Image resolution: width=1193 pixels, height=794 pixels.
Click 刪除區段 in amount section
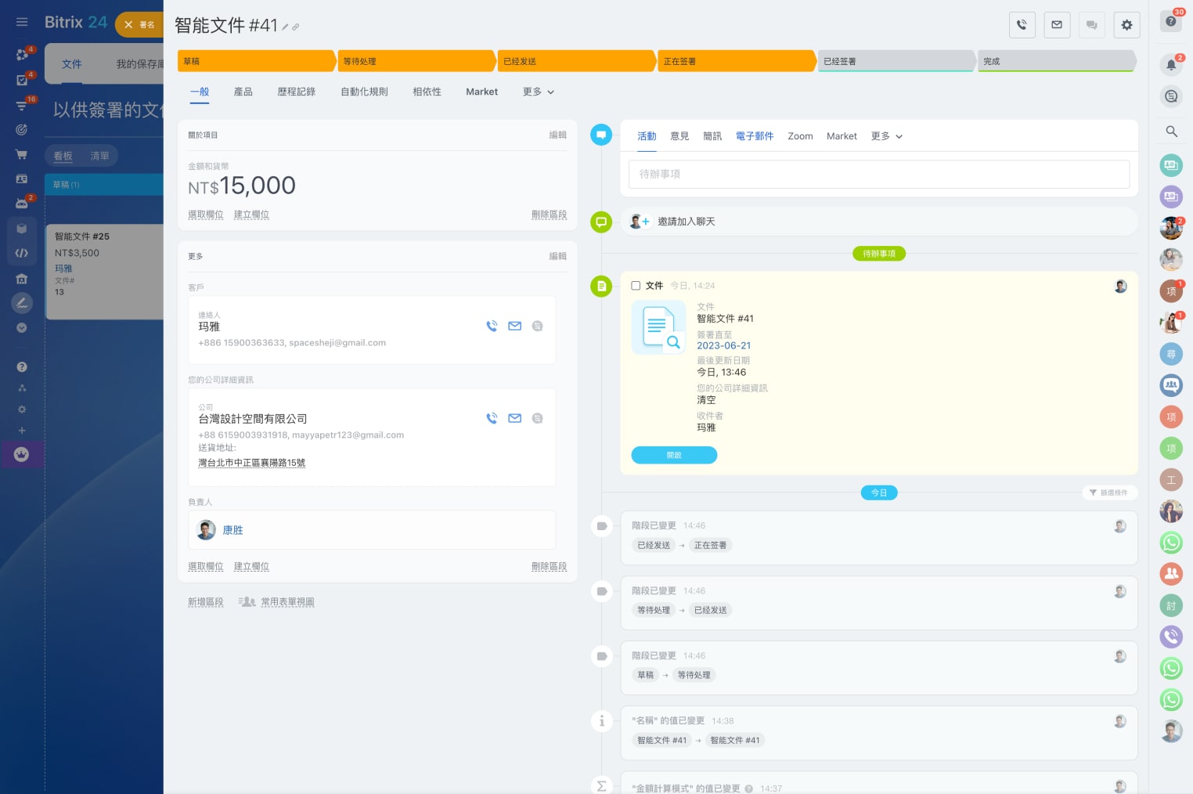coord(549,215)
